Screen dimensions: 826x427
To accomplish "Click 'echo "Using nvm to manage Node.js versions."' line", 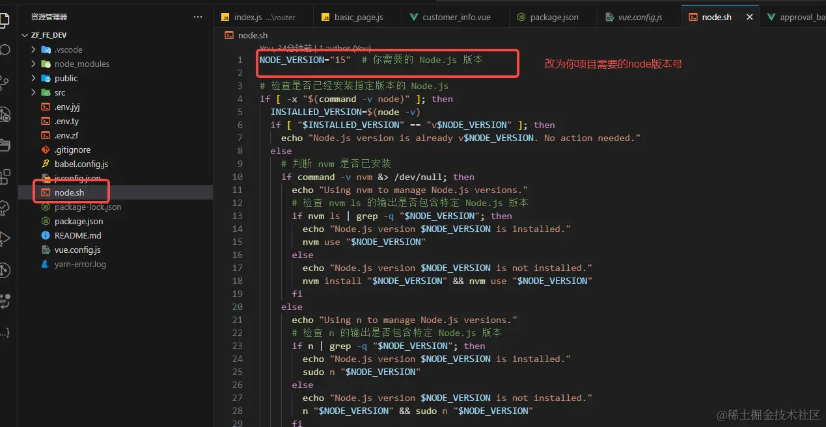I will [409, 190].
